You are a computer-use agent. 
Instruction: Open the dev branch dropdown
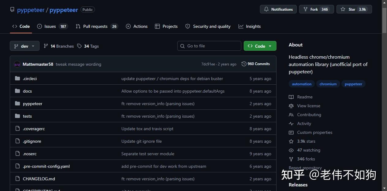(x=24, y=46)
